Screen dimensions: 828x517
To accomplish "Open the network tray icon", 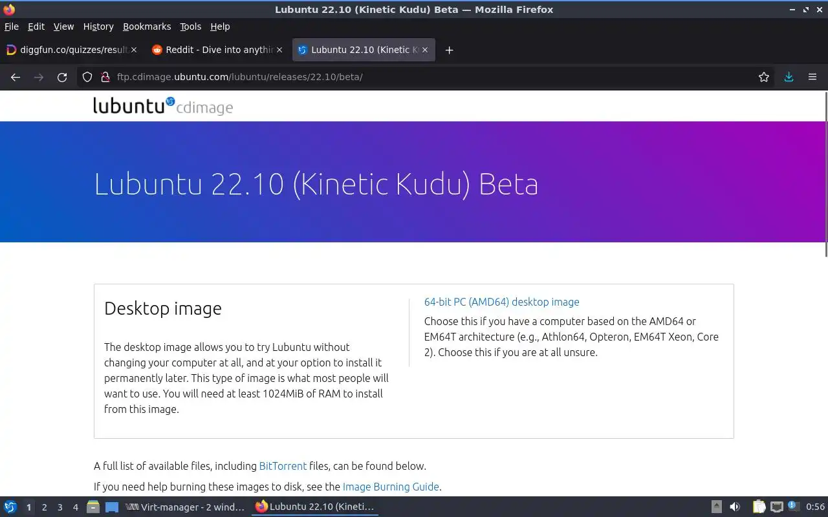I will [x=777, y=507].
